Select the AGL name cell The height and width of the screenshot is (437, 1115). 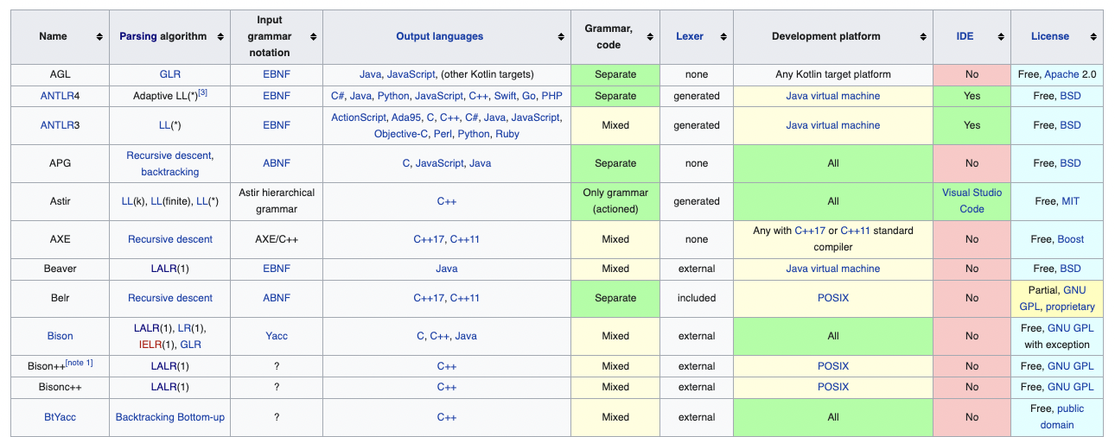[60, 74]
